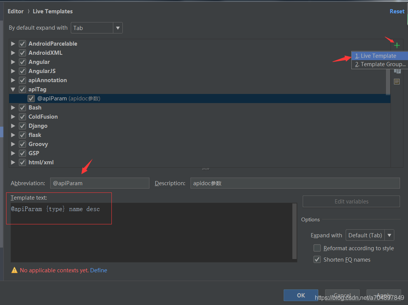Viewport: 408px width, 305px height.
Task: Click the Edit variables button
Action: (351, 202)
